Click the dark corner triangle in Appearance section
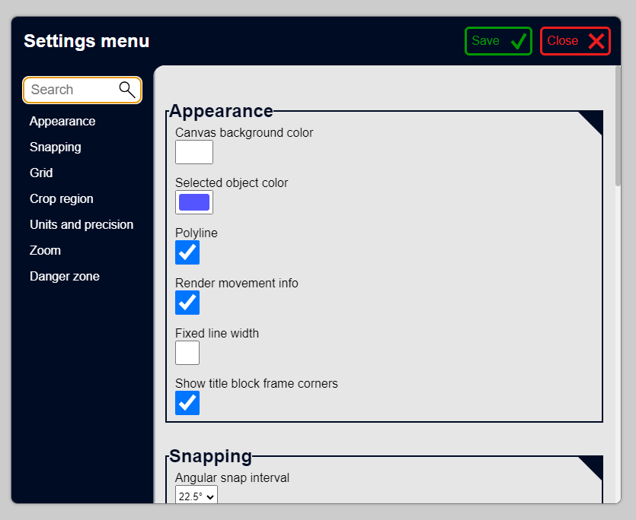 pyautogui.click(x=595, y=119)
